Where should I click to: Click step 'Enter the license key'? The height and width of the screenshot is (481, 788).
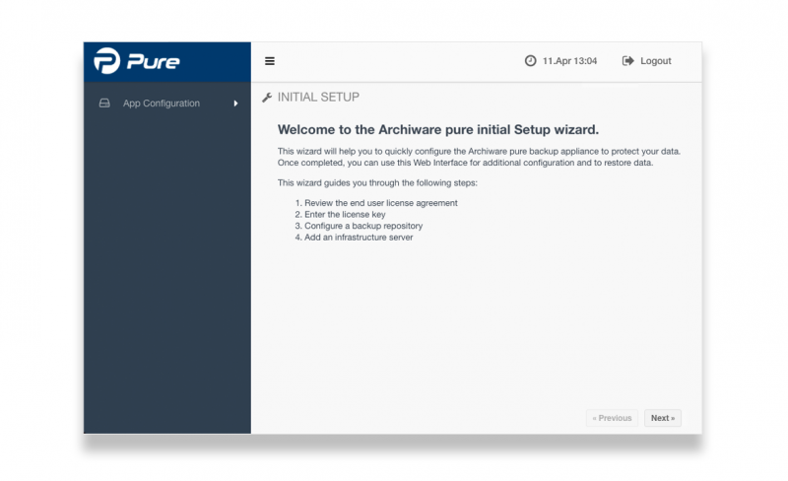pyautogui.click(x=345, y=214)
